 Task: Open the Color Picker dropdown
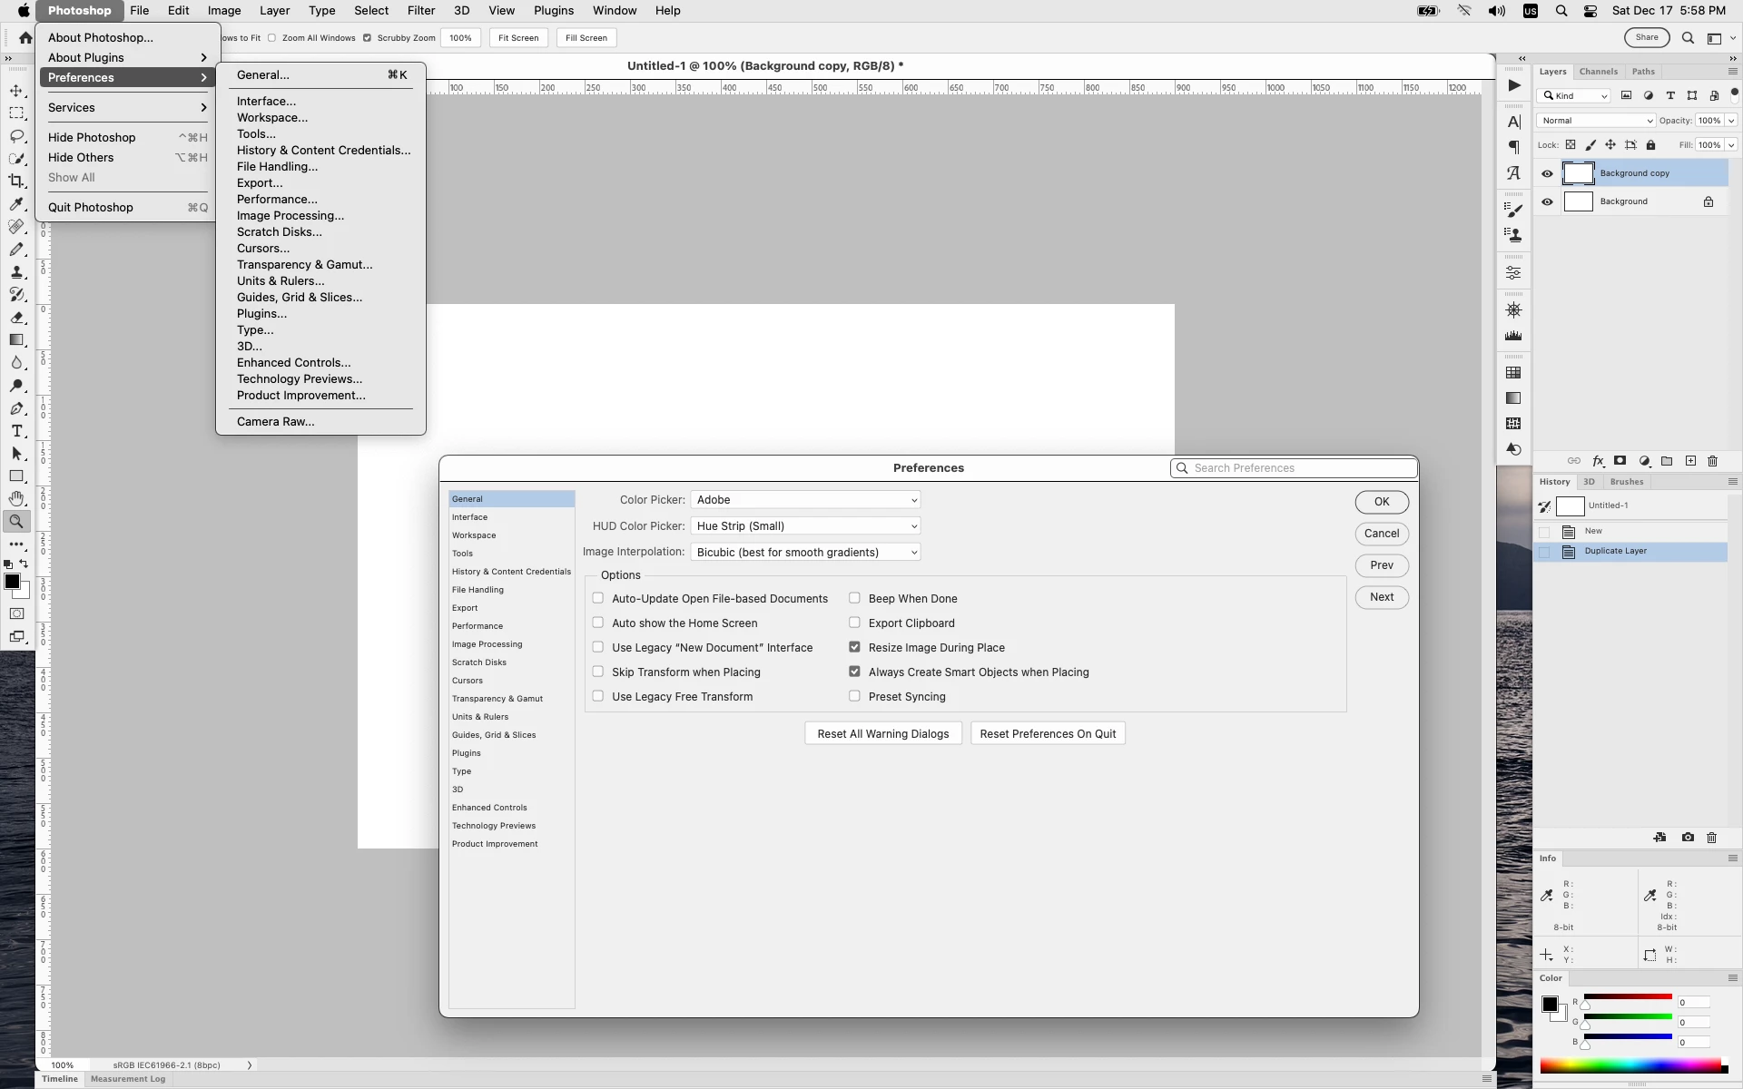point(805,500)
